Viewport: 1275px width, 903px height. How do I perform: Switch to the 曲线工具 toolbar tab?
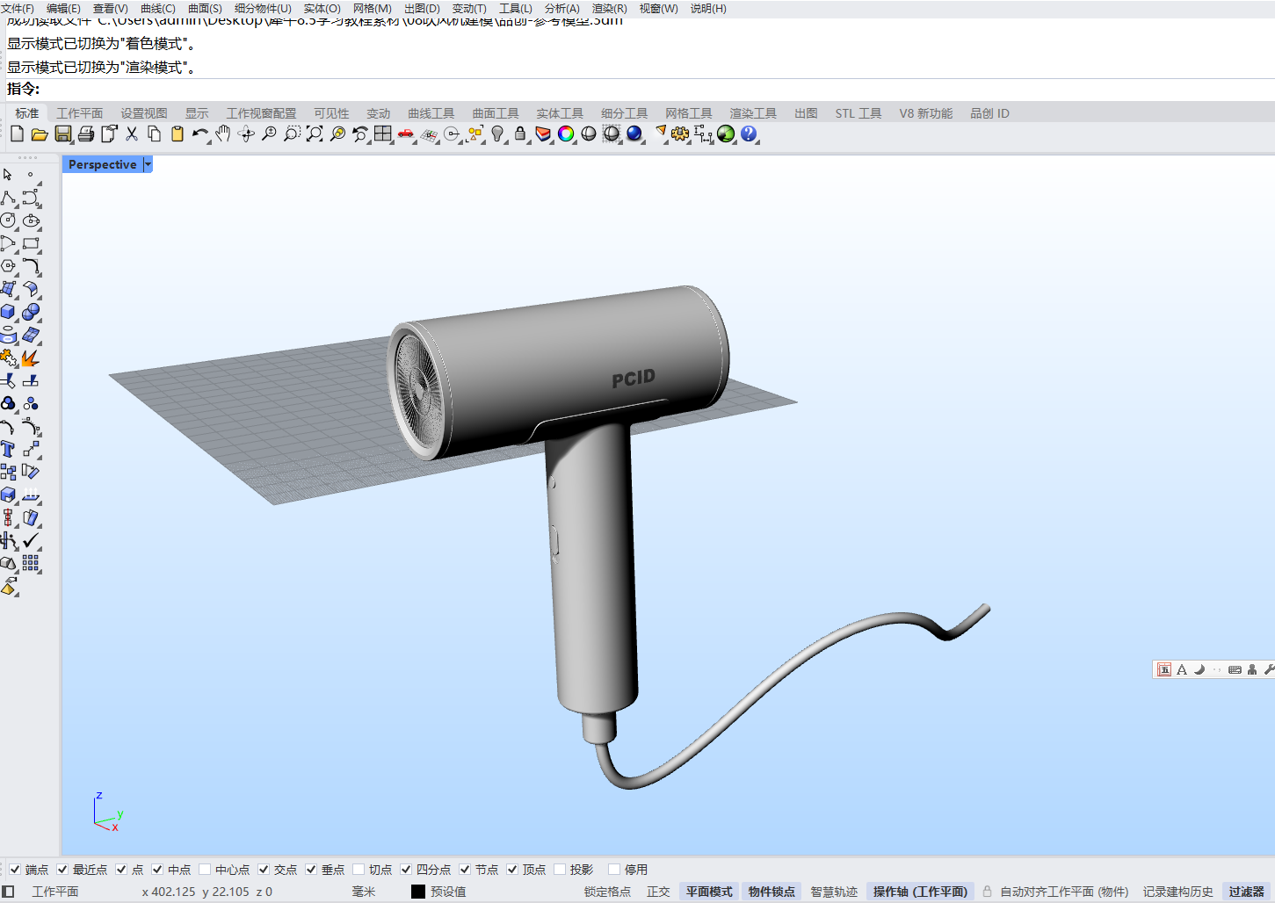(431, 113)
